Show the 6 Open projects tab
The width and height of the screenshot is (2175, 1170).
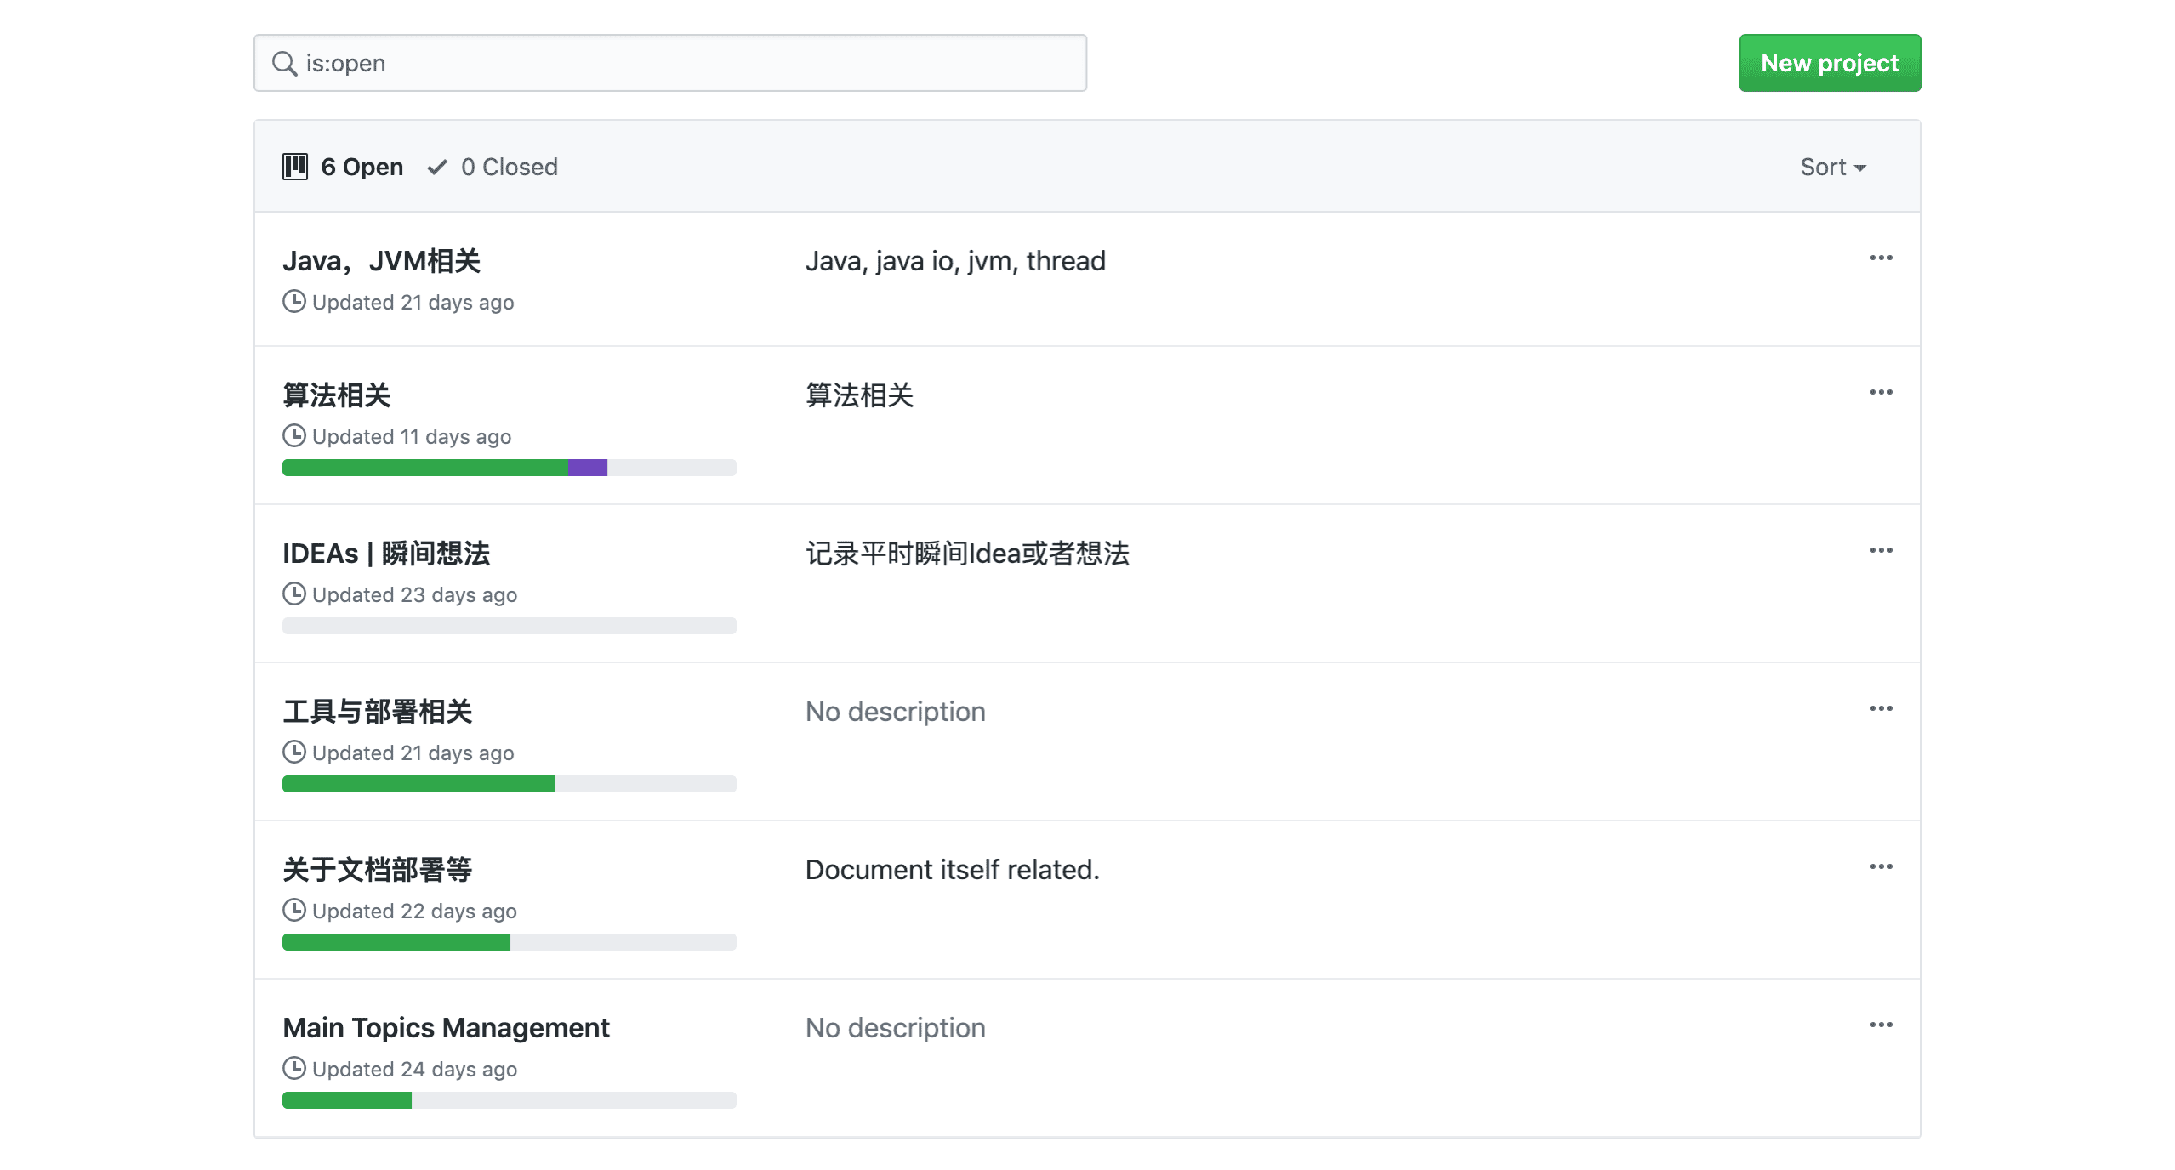(361, 167)
